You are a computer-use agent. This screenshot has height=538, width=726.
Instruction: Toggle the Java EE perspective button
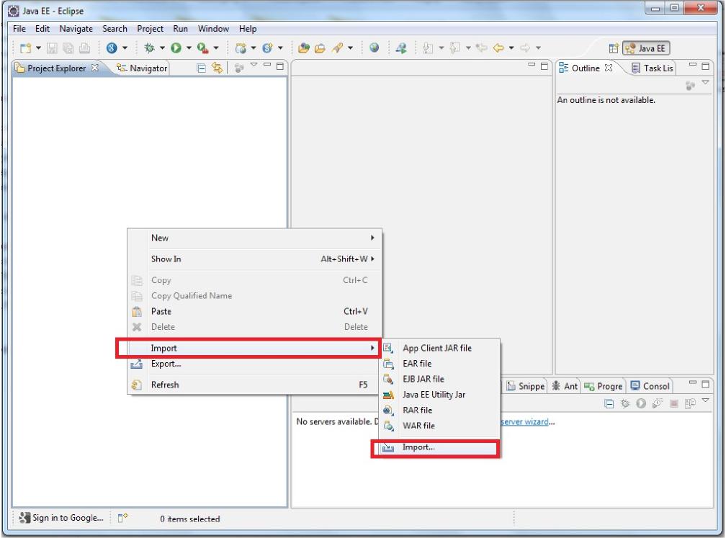coord(646,49)
